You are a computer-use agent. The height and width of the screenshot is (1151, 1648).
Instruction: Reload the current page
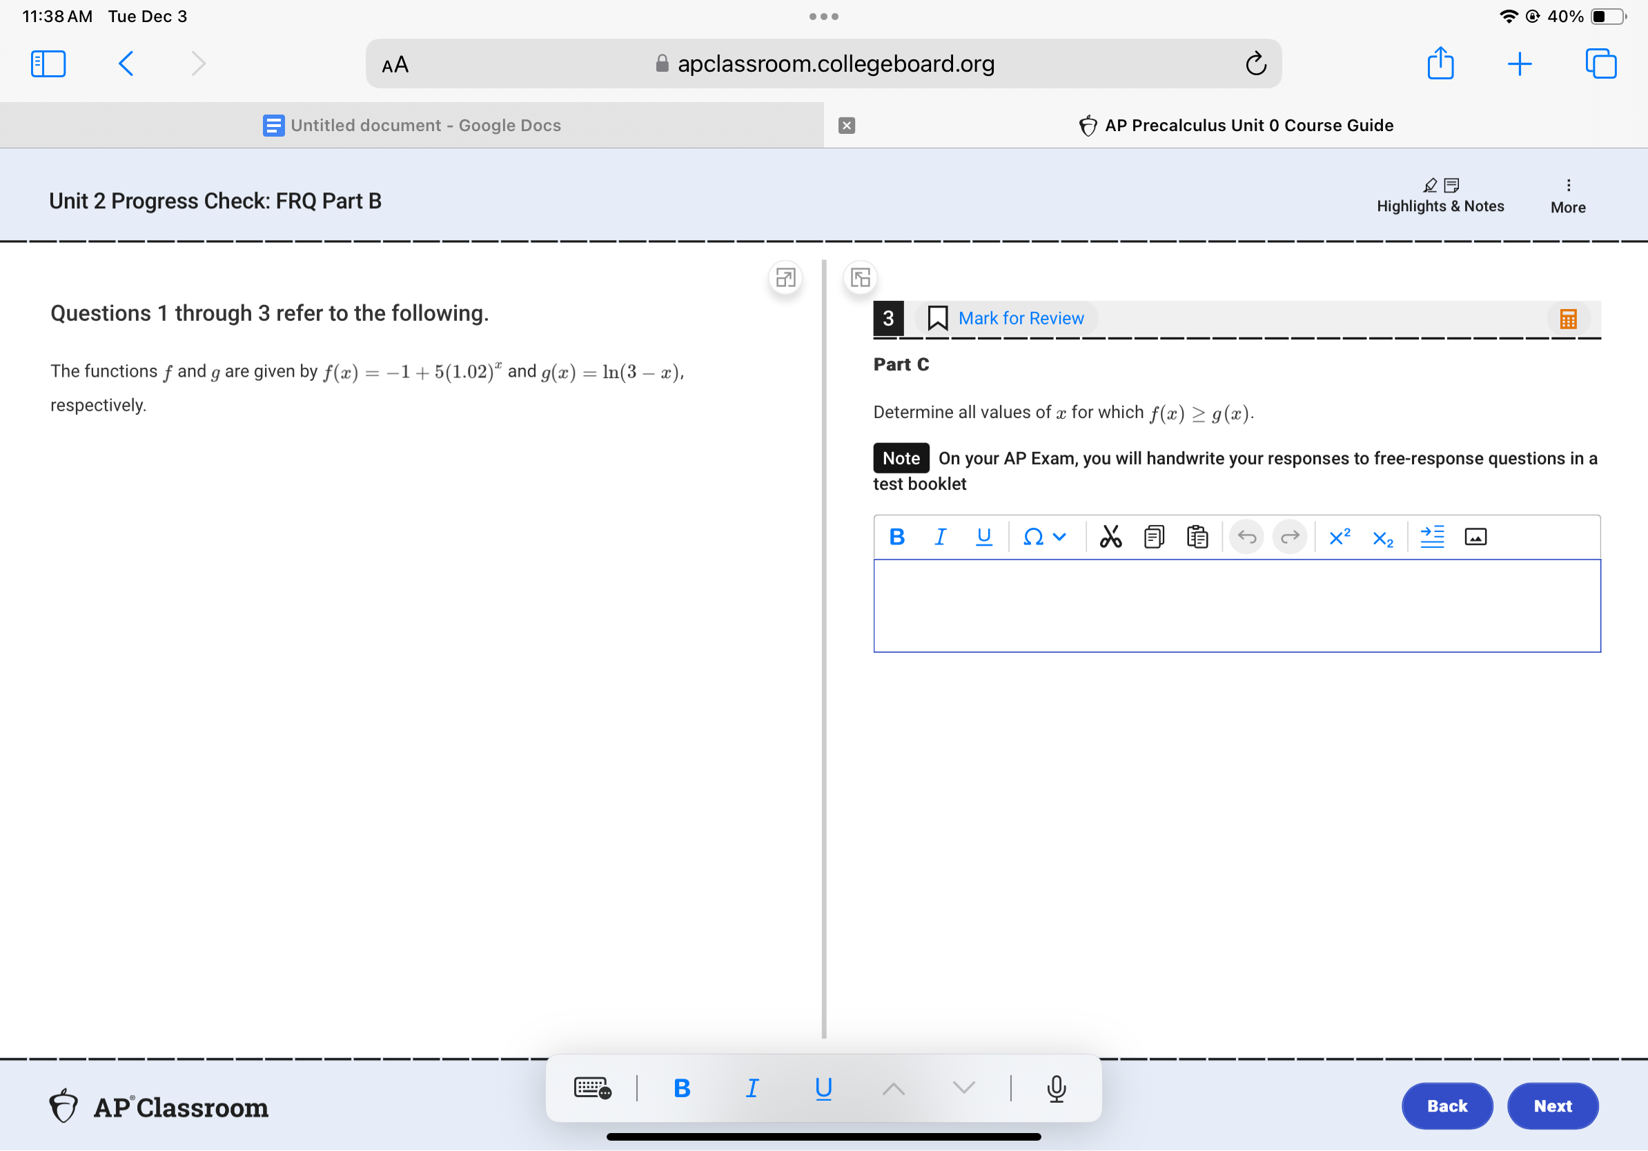click(1255, 64)
